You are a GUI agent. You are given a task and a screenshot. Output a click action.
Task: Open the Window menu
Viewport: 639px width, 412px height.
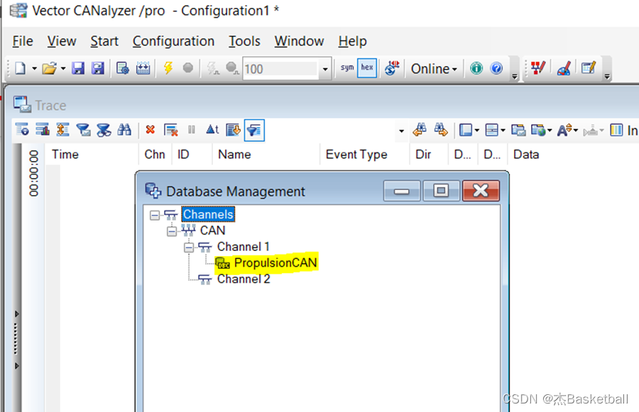tap(299, 41)
